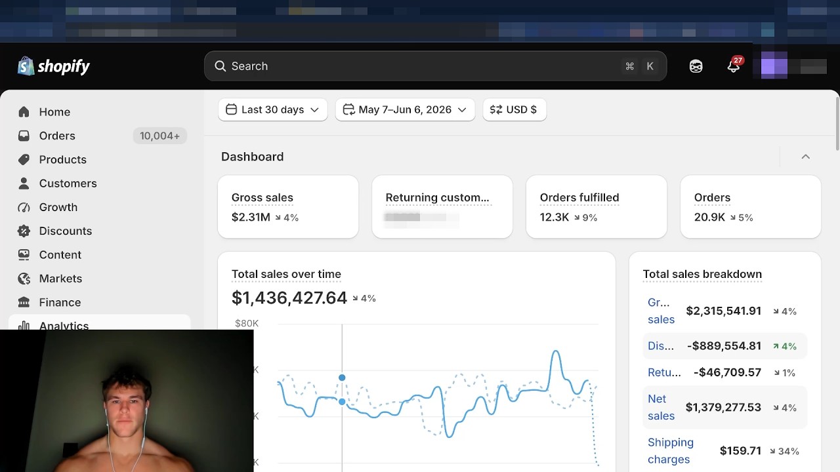The image size is (840, 472).
Task: Open Shipping charges link in breakdown
Action: pos(671,451)
